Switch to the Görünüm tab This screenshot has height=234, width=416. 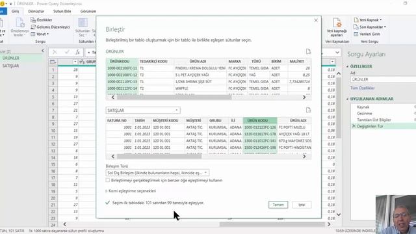[88, 12]
